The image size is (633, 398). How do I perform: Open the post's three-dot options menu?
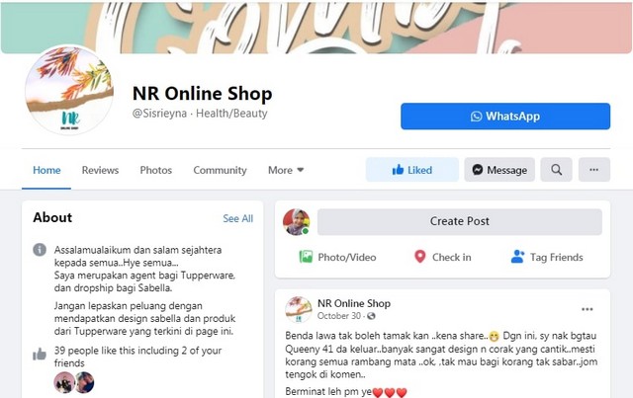(587, 309)
